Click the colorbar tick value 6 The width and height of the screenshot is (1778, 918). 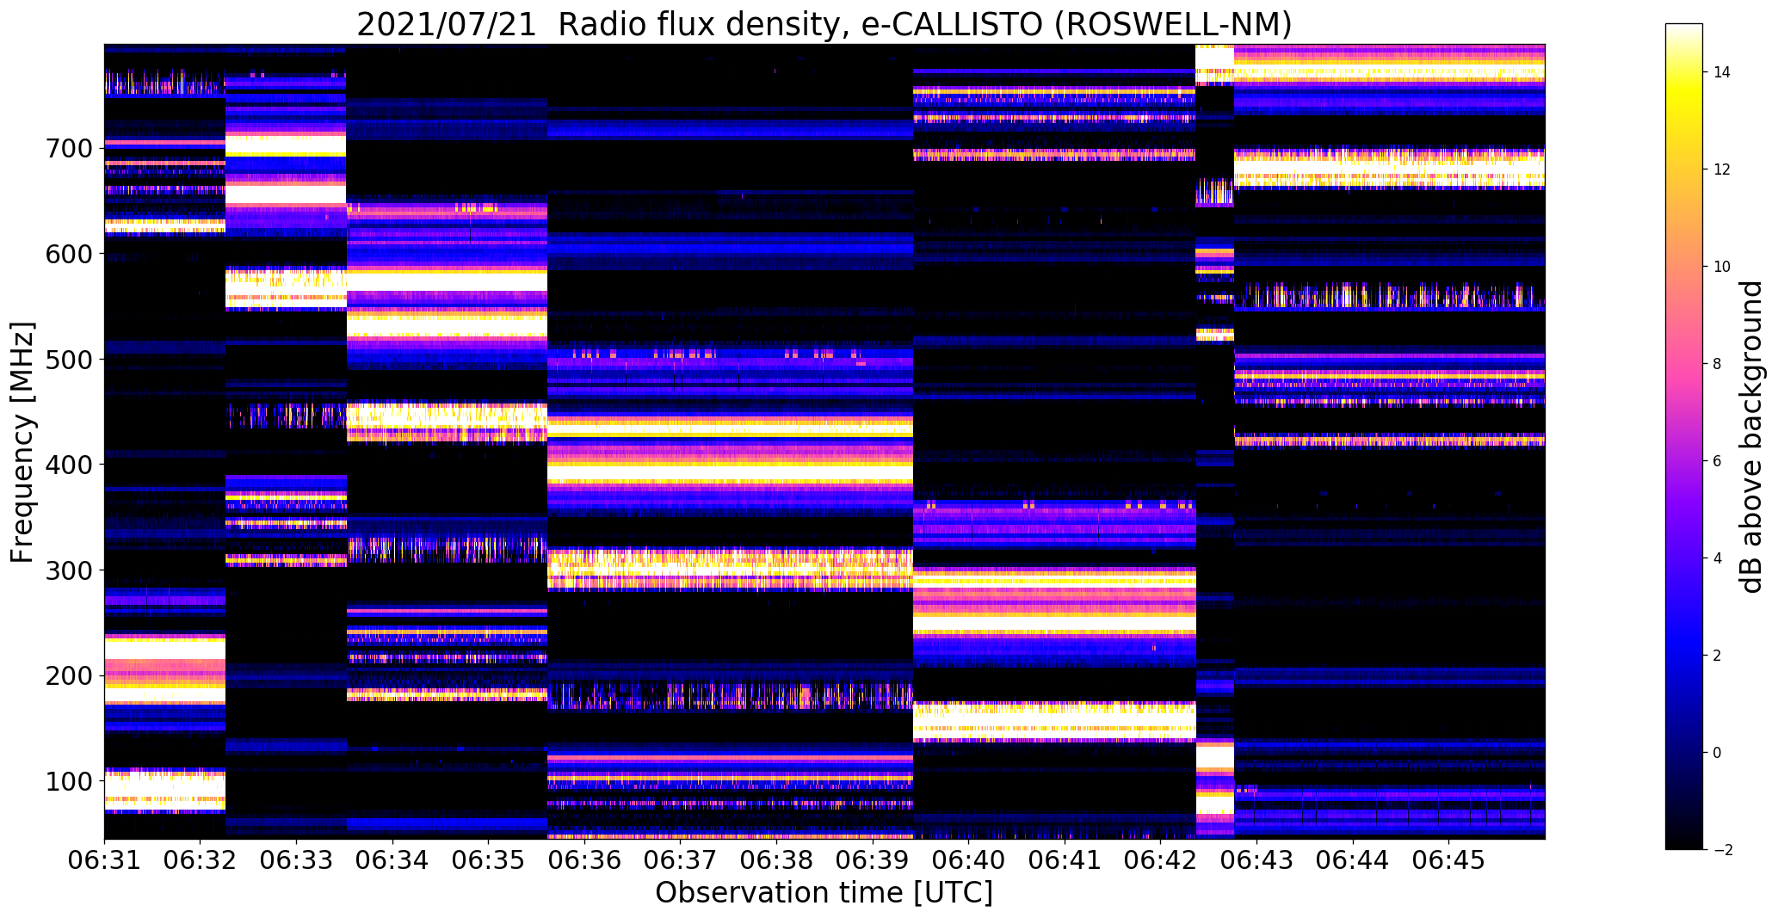[x=1717, y=461]
